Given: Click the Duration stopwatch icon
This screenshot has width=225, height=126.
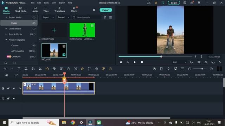Looking at the screenshot, I should [68, 69].
